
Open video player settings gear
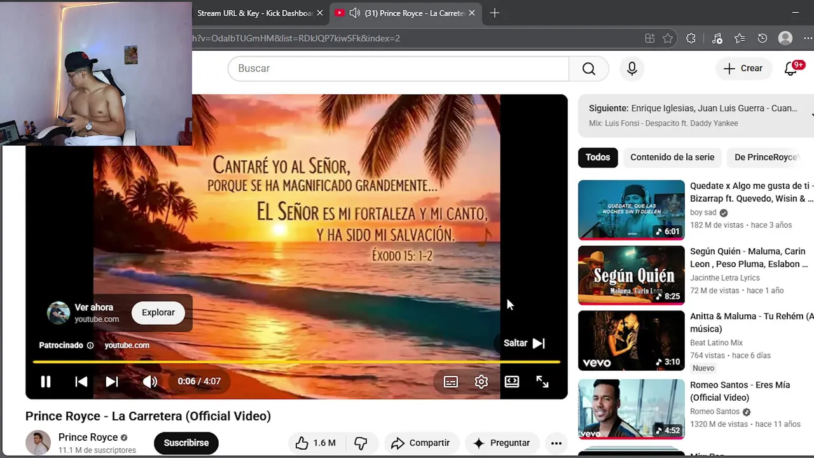(x=481, y=382)
